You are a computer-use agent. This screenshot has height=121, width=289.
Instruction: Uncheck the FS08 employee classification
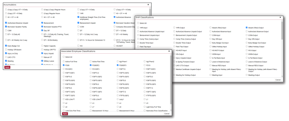pos(64,65)
